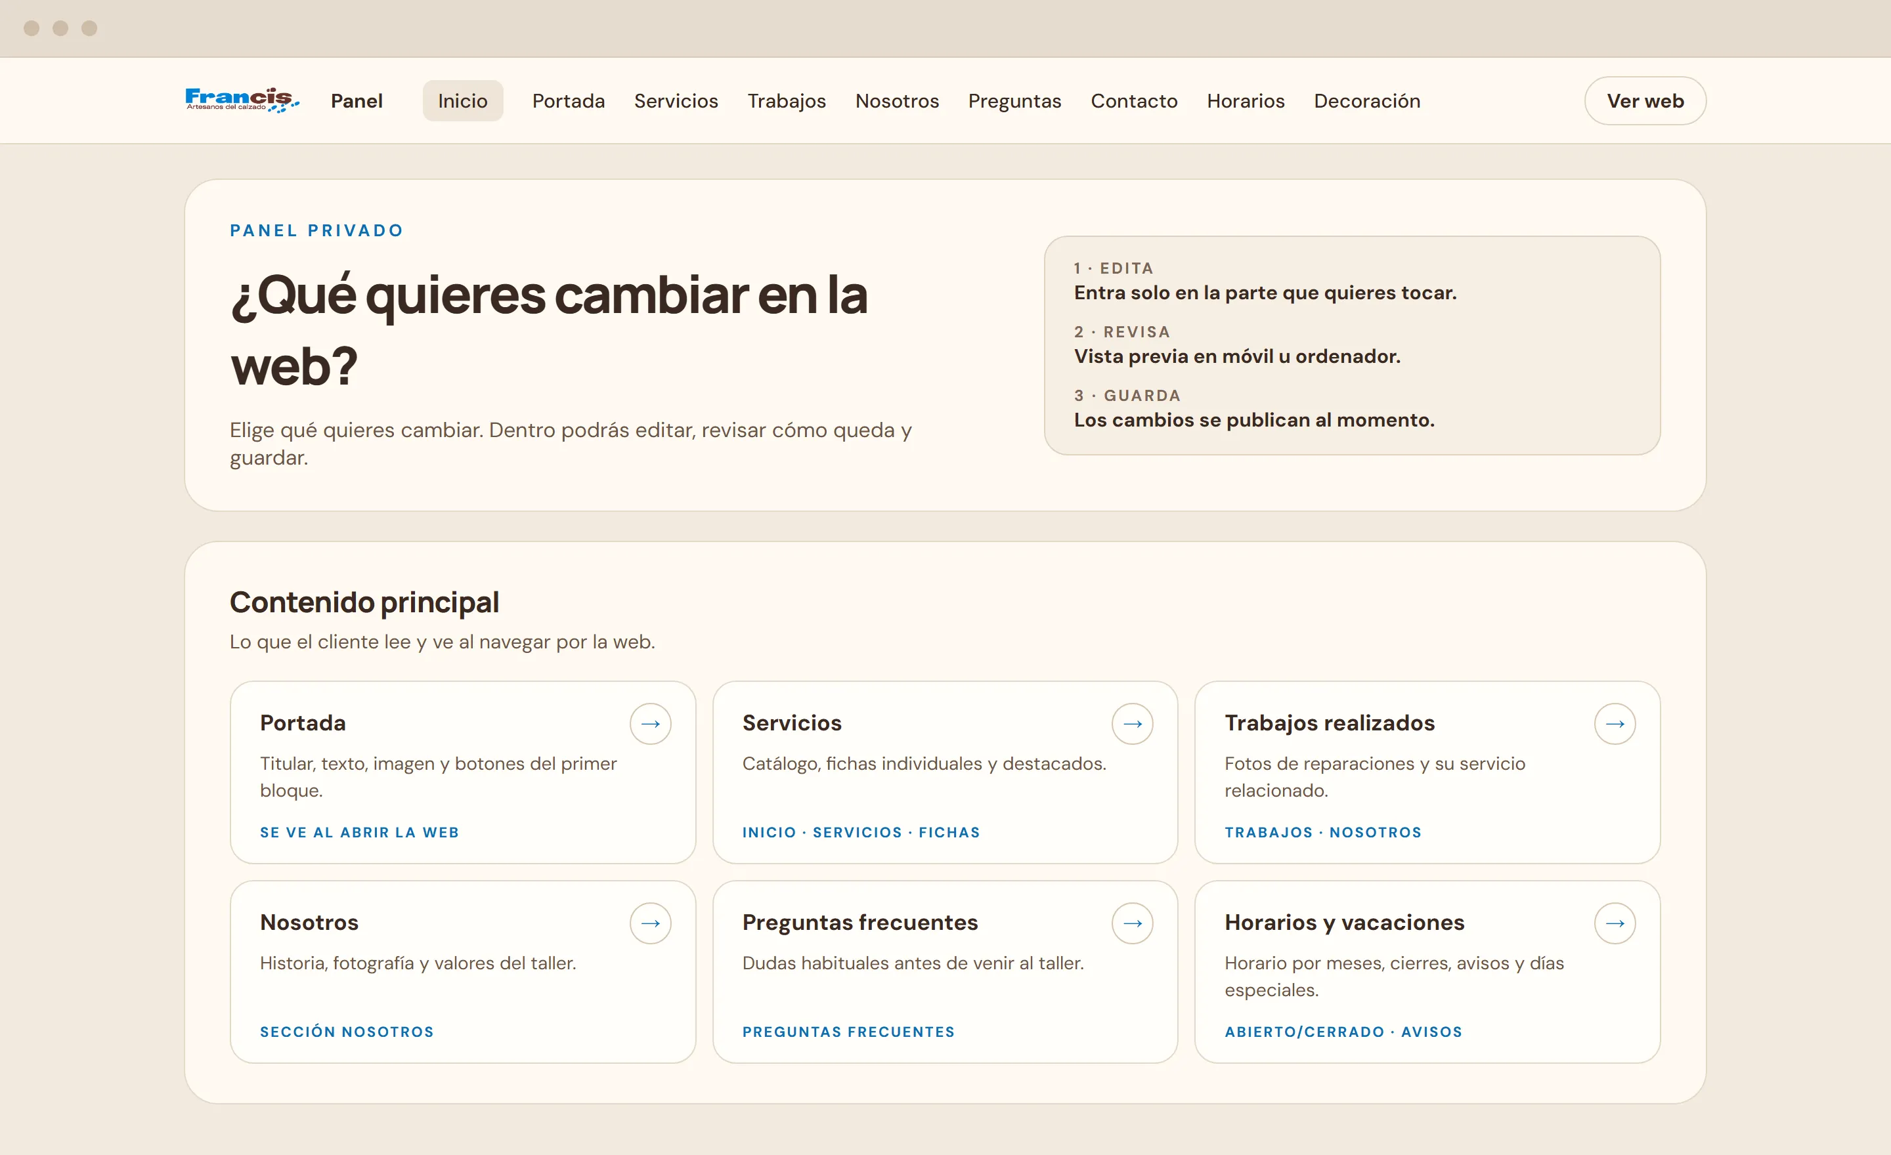Open Nosotros in the top navigation

pos(897,100)
